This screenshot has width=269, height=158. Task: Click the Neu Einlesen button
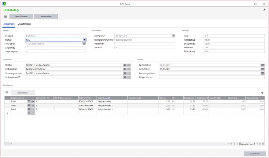point(22,16)
